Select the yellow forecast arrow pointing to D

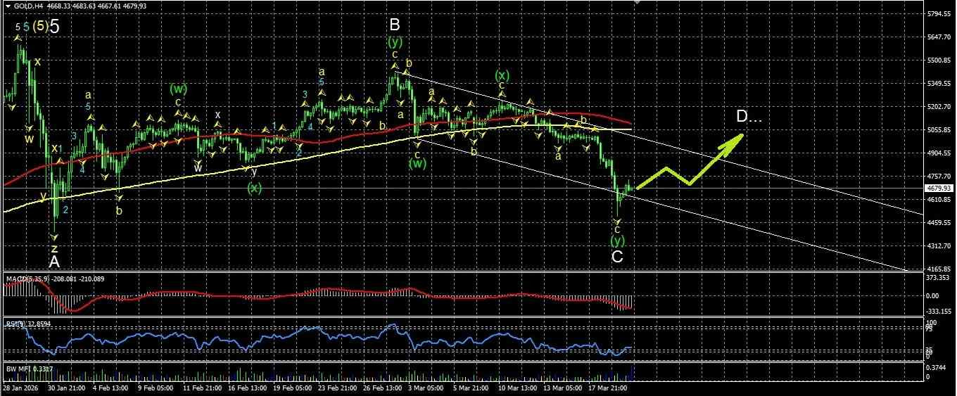click(x=690, y=160)
